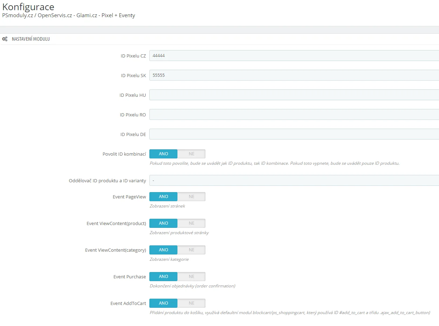Click the product and variant ID separator field
Image resolution: width=439 pixels, height=326 pixels.
click(294, 181)
